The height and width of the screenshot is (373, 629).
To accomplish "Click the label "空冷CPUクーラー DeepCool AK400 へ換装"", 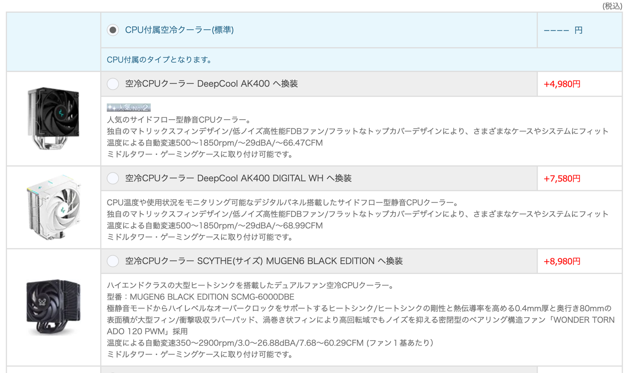I will [x=212, y=84].
